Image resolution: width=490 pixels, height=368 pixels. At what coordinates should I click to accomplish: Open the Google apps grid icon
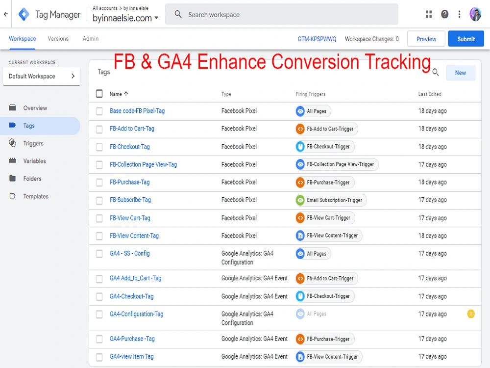click(428, 14)
